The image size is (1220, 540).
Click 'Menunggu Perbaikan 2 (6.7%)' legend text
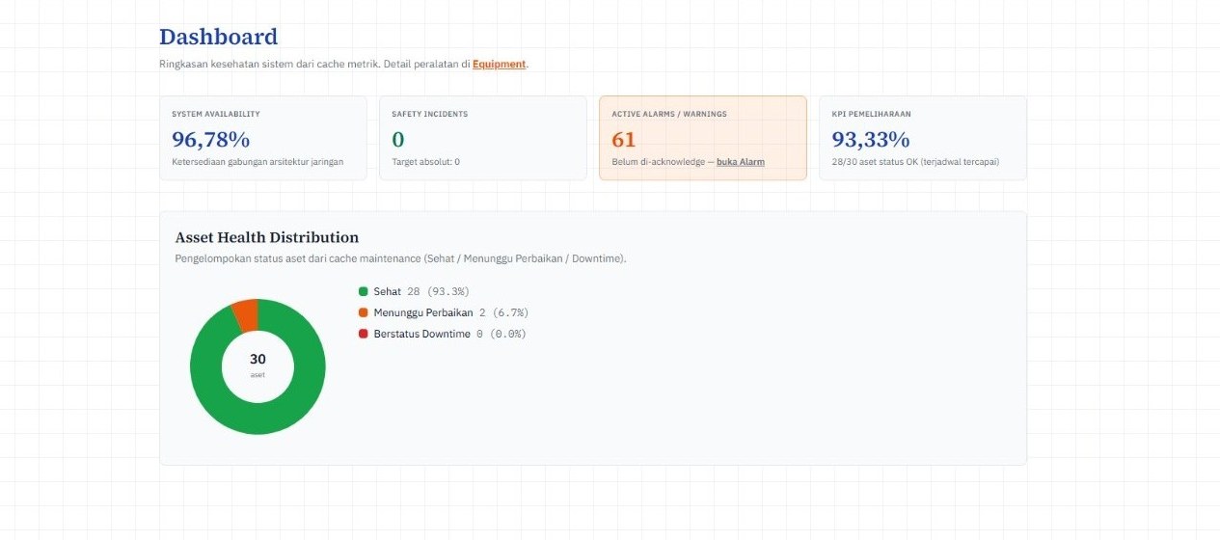(451, 312)
